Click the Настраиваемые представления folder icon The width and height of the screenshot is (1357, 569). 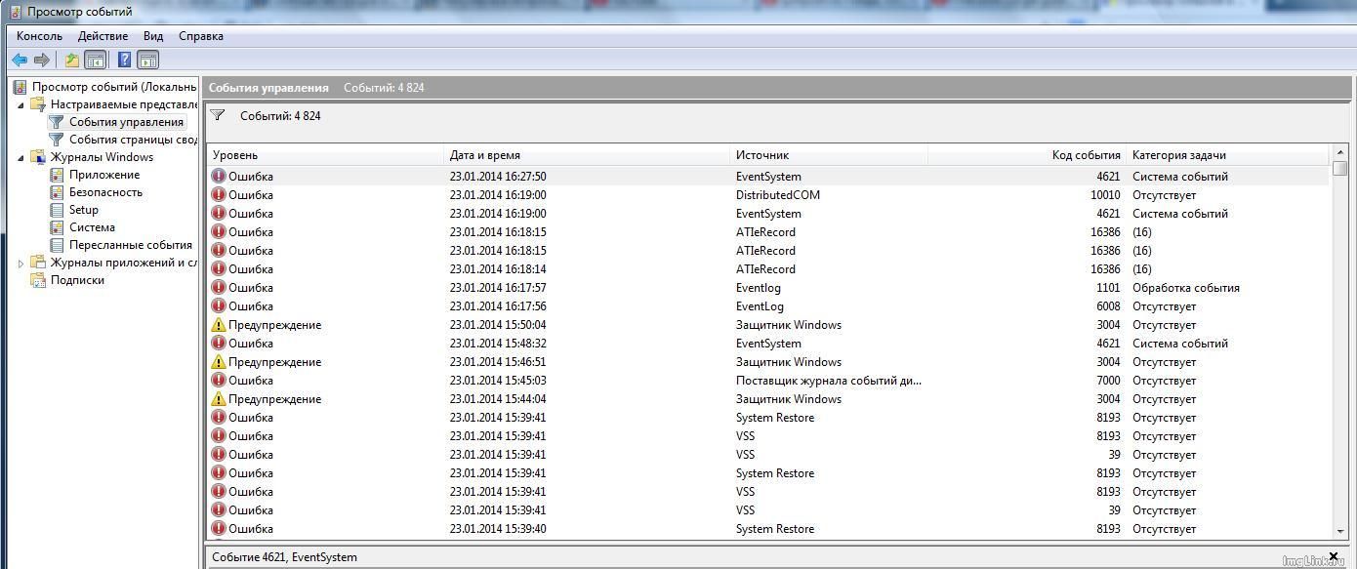39,104
